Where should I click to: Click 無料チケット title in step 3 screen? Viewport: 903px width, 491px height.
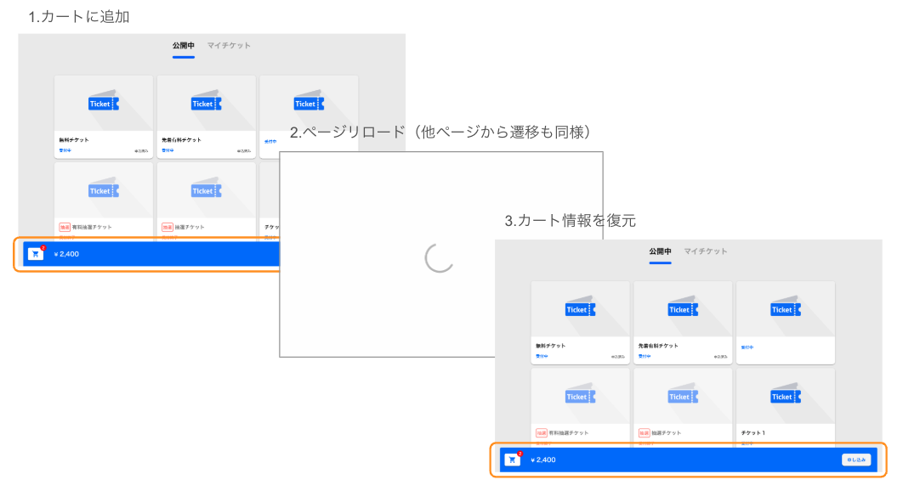click(550, 346)
